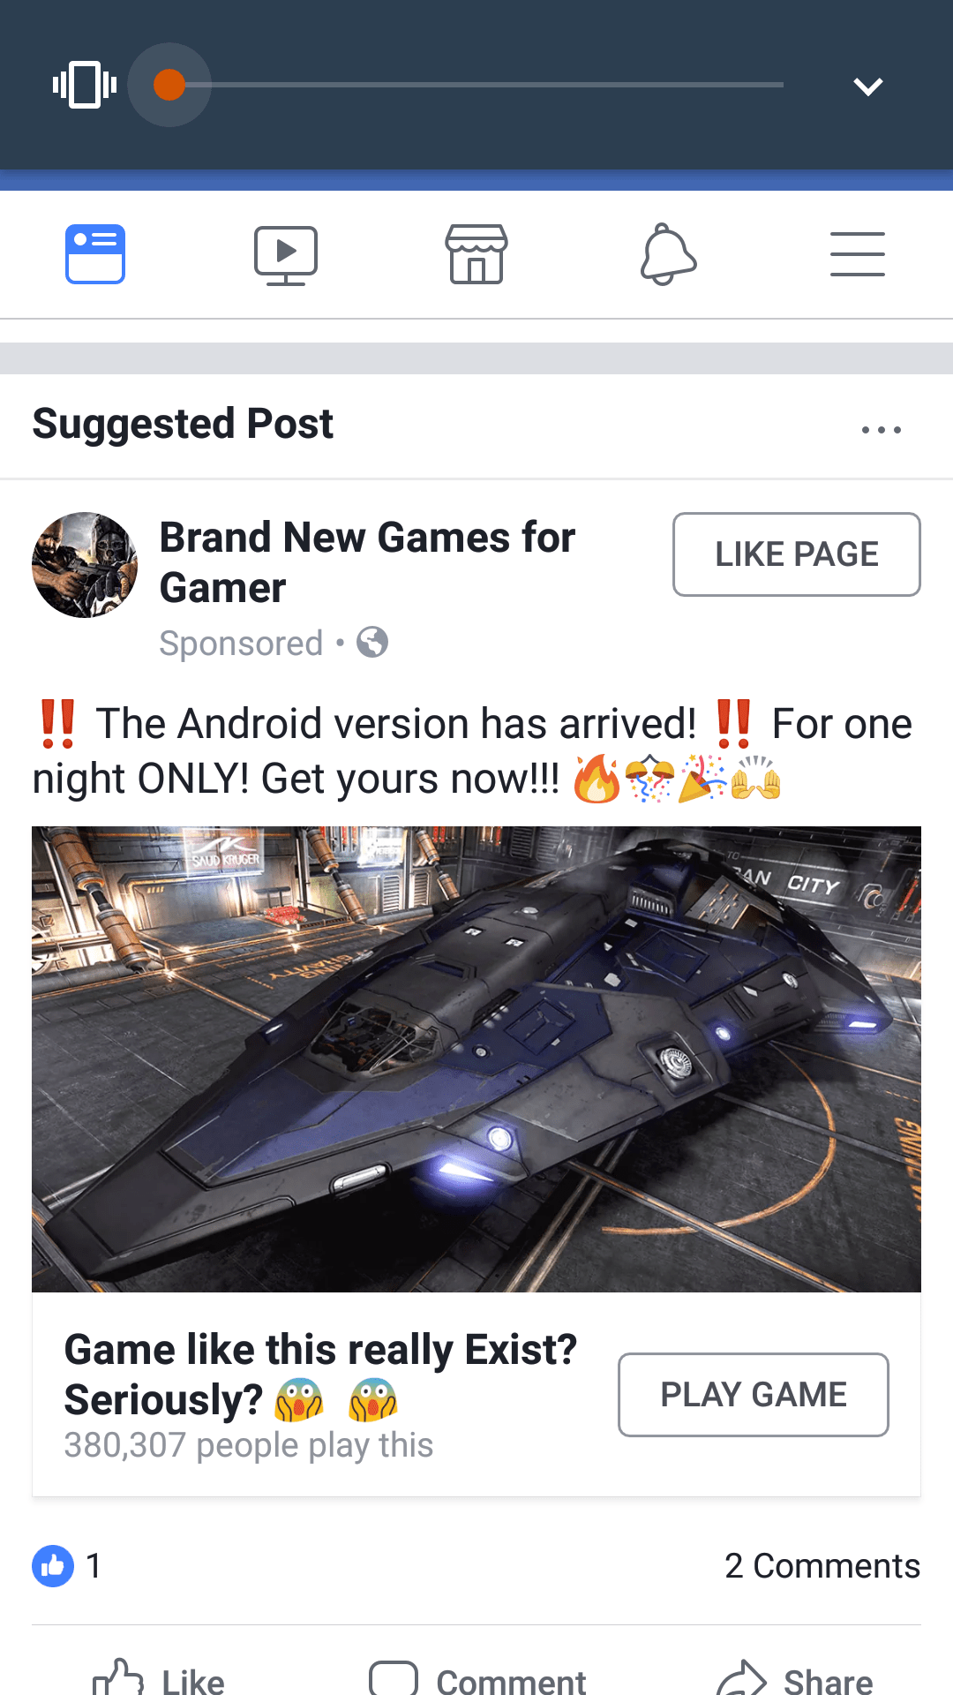Image resolution: width=953 pixels, height=1695 pixels.
Task: Open the hamburger menu
Action: tap(858, 254)
